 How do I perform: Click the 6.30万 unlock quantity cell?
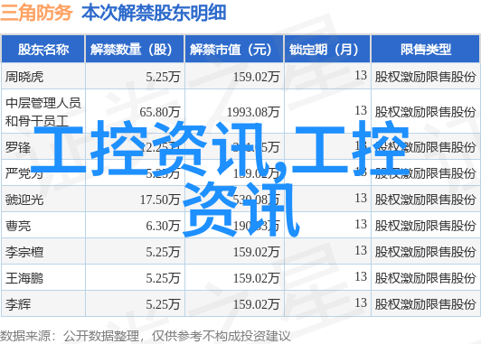pyautogui.click(x=163, y=226)
